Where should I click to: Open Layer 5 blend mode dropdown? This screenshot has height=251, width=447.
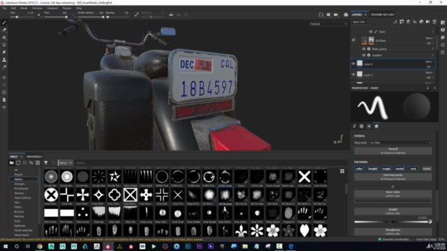pyautogui.click(x=430, y=73)
